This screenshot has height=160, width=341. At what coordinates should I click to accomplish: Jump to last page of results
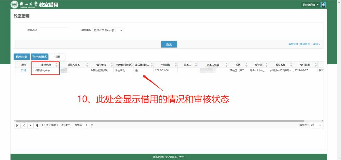click(x=37, y=125)
